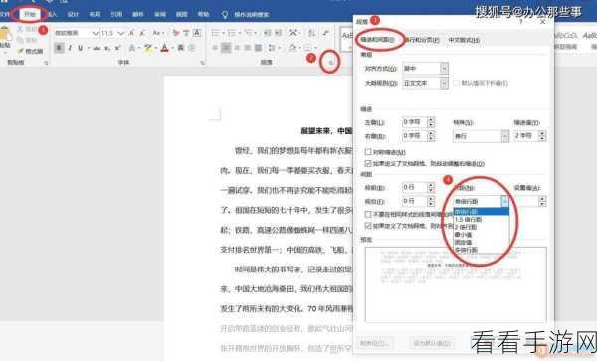Increase the left indent stepper value
The image size is (597, 361).
point(431,119)
